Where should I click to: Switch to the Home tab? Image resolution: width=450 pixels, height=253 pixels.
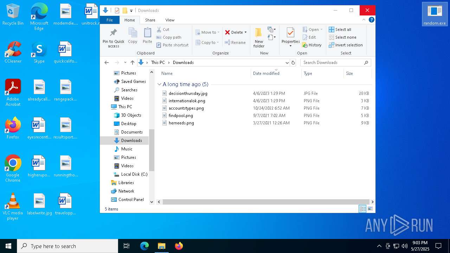tap(130, 20)
